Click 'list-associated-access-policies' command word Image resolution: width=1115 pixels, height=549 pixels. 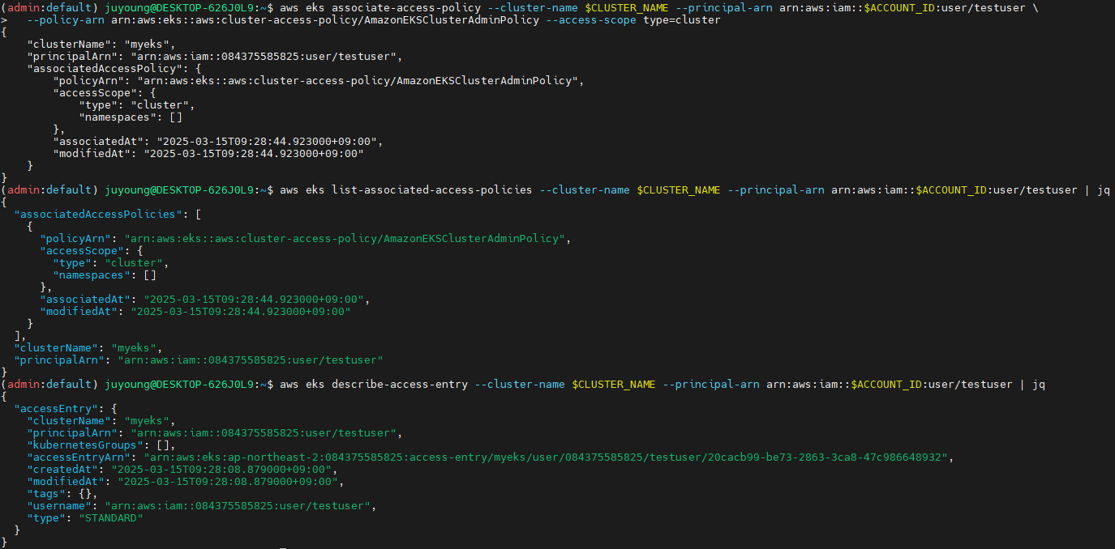pyautogui.click(x=431, y=189)
